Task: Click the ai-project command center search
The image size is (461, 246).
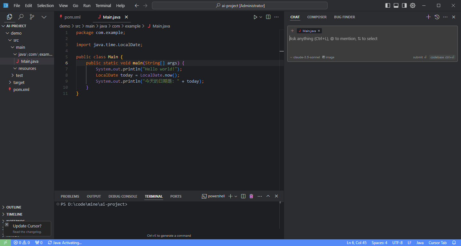Action: 240,5
